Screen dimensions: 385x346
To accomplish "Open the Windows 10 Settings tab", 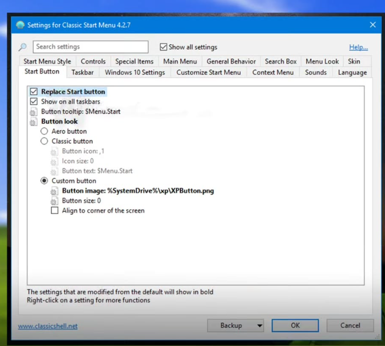I will 135,73.
